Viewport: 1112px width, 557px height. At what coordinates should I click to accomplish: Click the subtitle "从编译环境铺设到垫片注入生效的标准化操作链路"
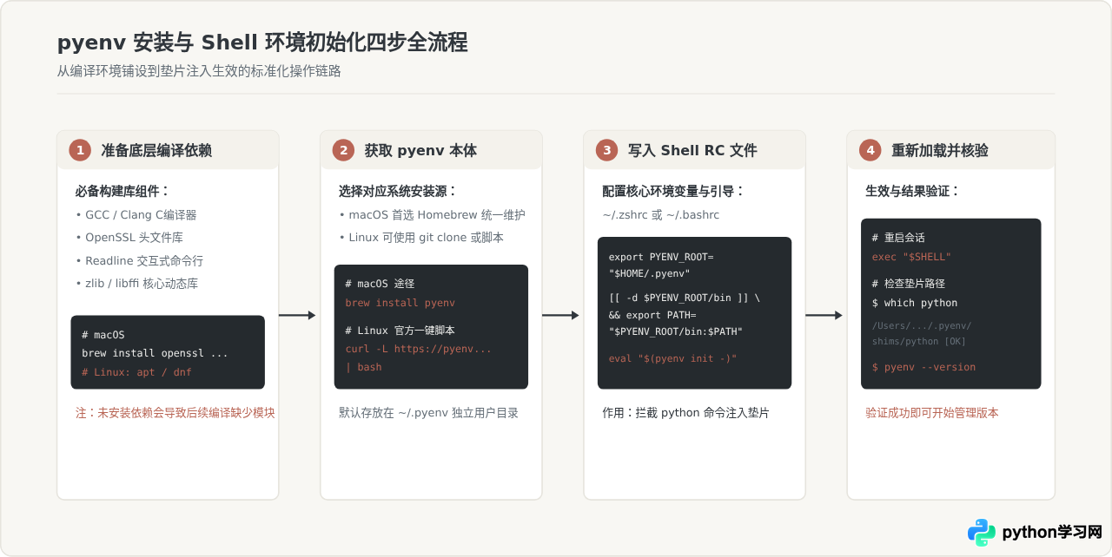(x=199, y=71)
